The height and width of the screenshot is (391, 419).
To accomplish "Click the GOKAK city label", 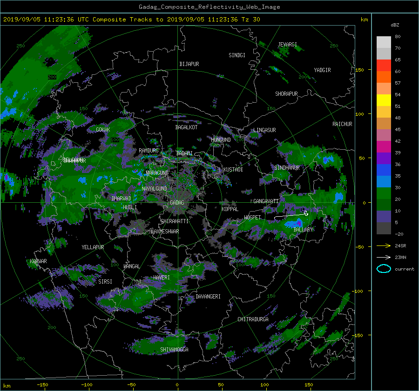I will (x=103, y=130).
